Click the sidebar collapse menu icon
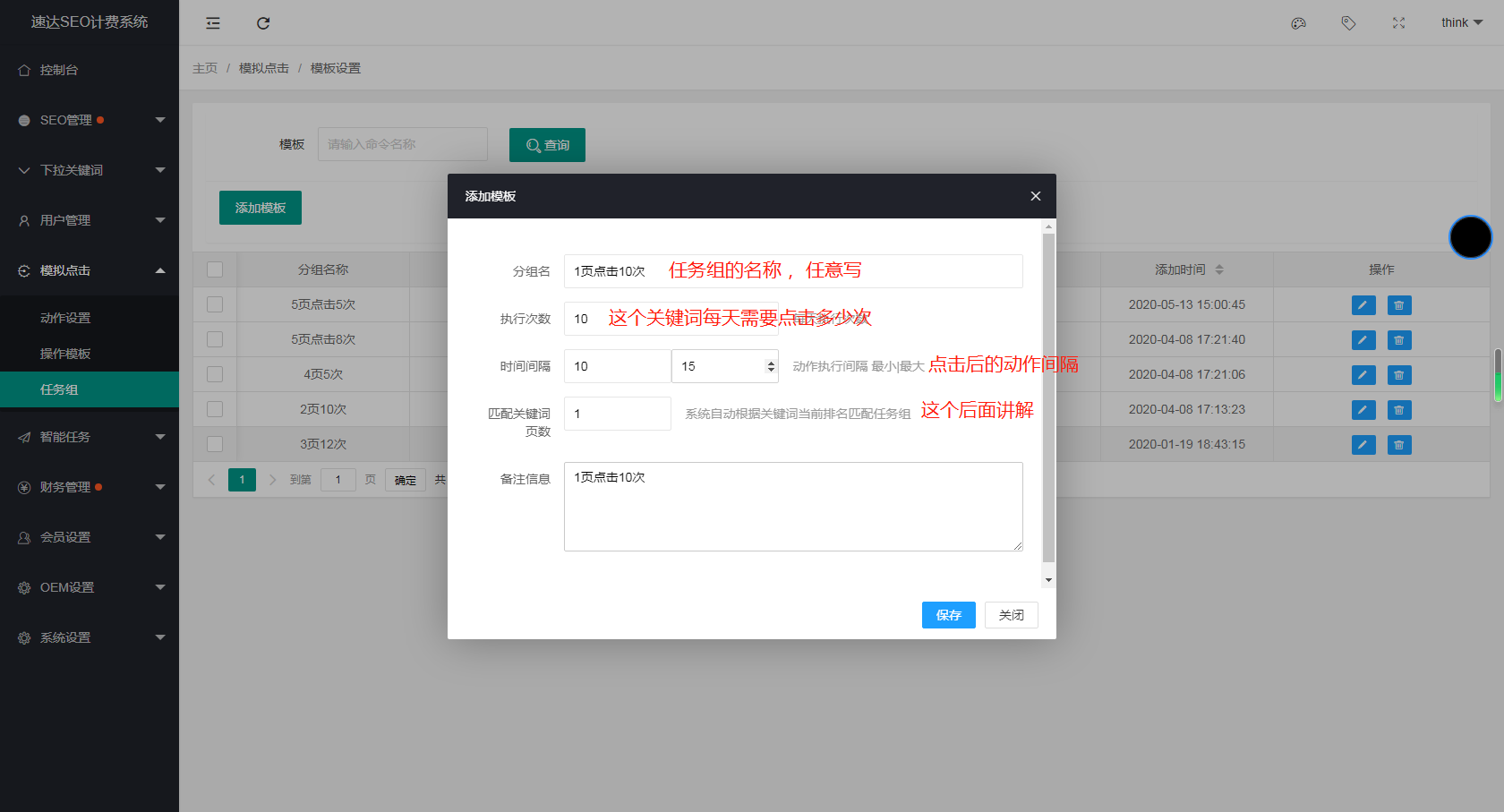Image resolution: width=1504 pixels, height=812 pixels. pyautogui.click(x=213, y=23)
